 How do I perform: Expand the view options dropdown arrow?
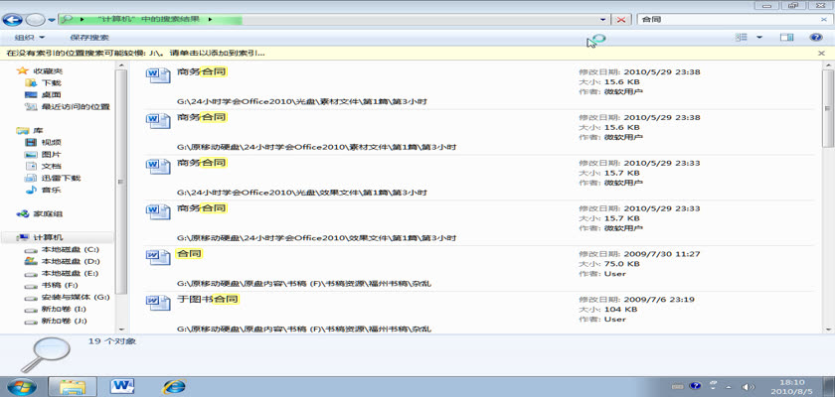[759, 38]
